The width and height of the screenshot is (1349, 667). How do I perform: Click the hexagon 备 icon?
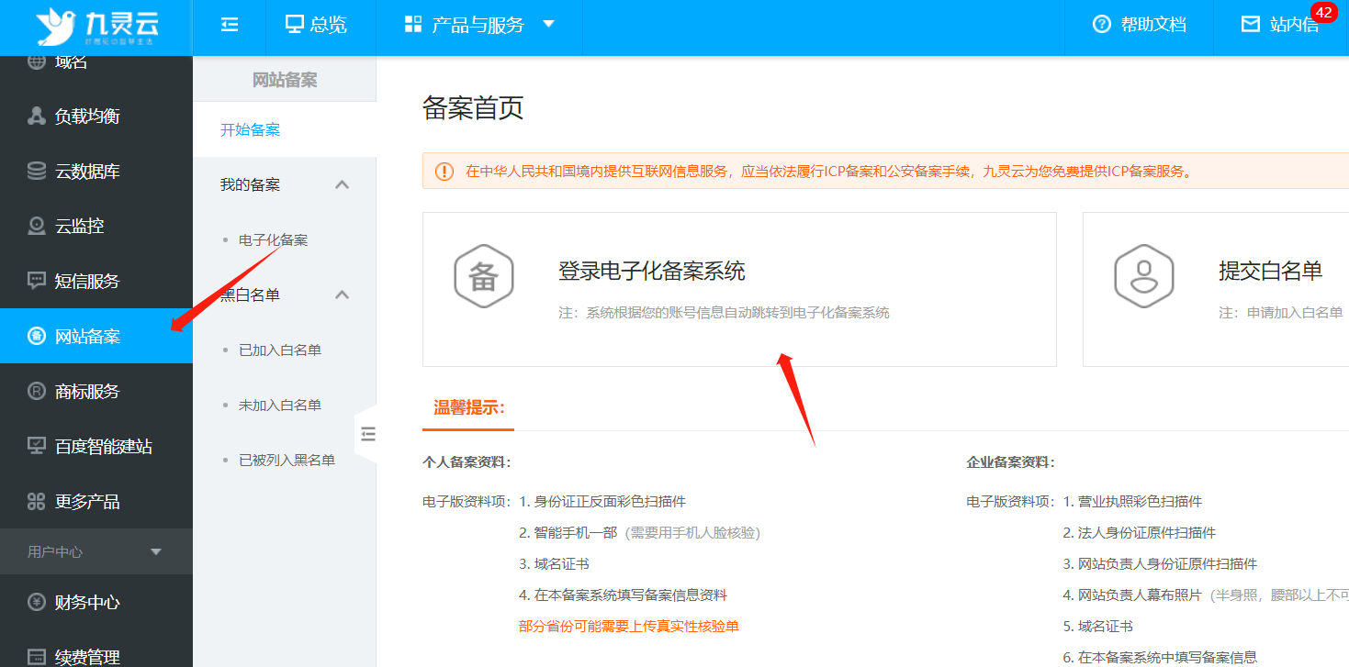(x=484, y=277)
